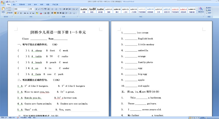Switch to the 邮件 Mailings tab
The width and height of the screenshot is (219, 119).
36,5
